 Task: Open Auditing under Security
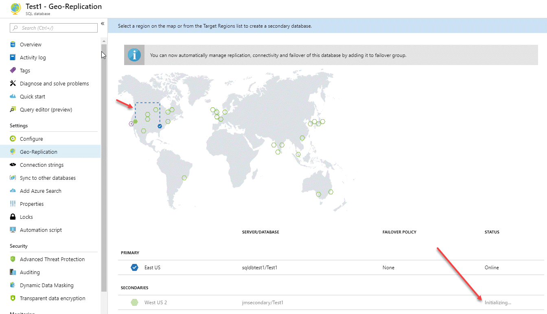pyautogui.click(x=30, y=272)
